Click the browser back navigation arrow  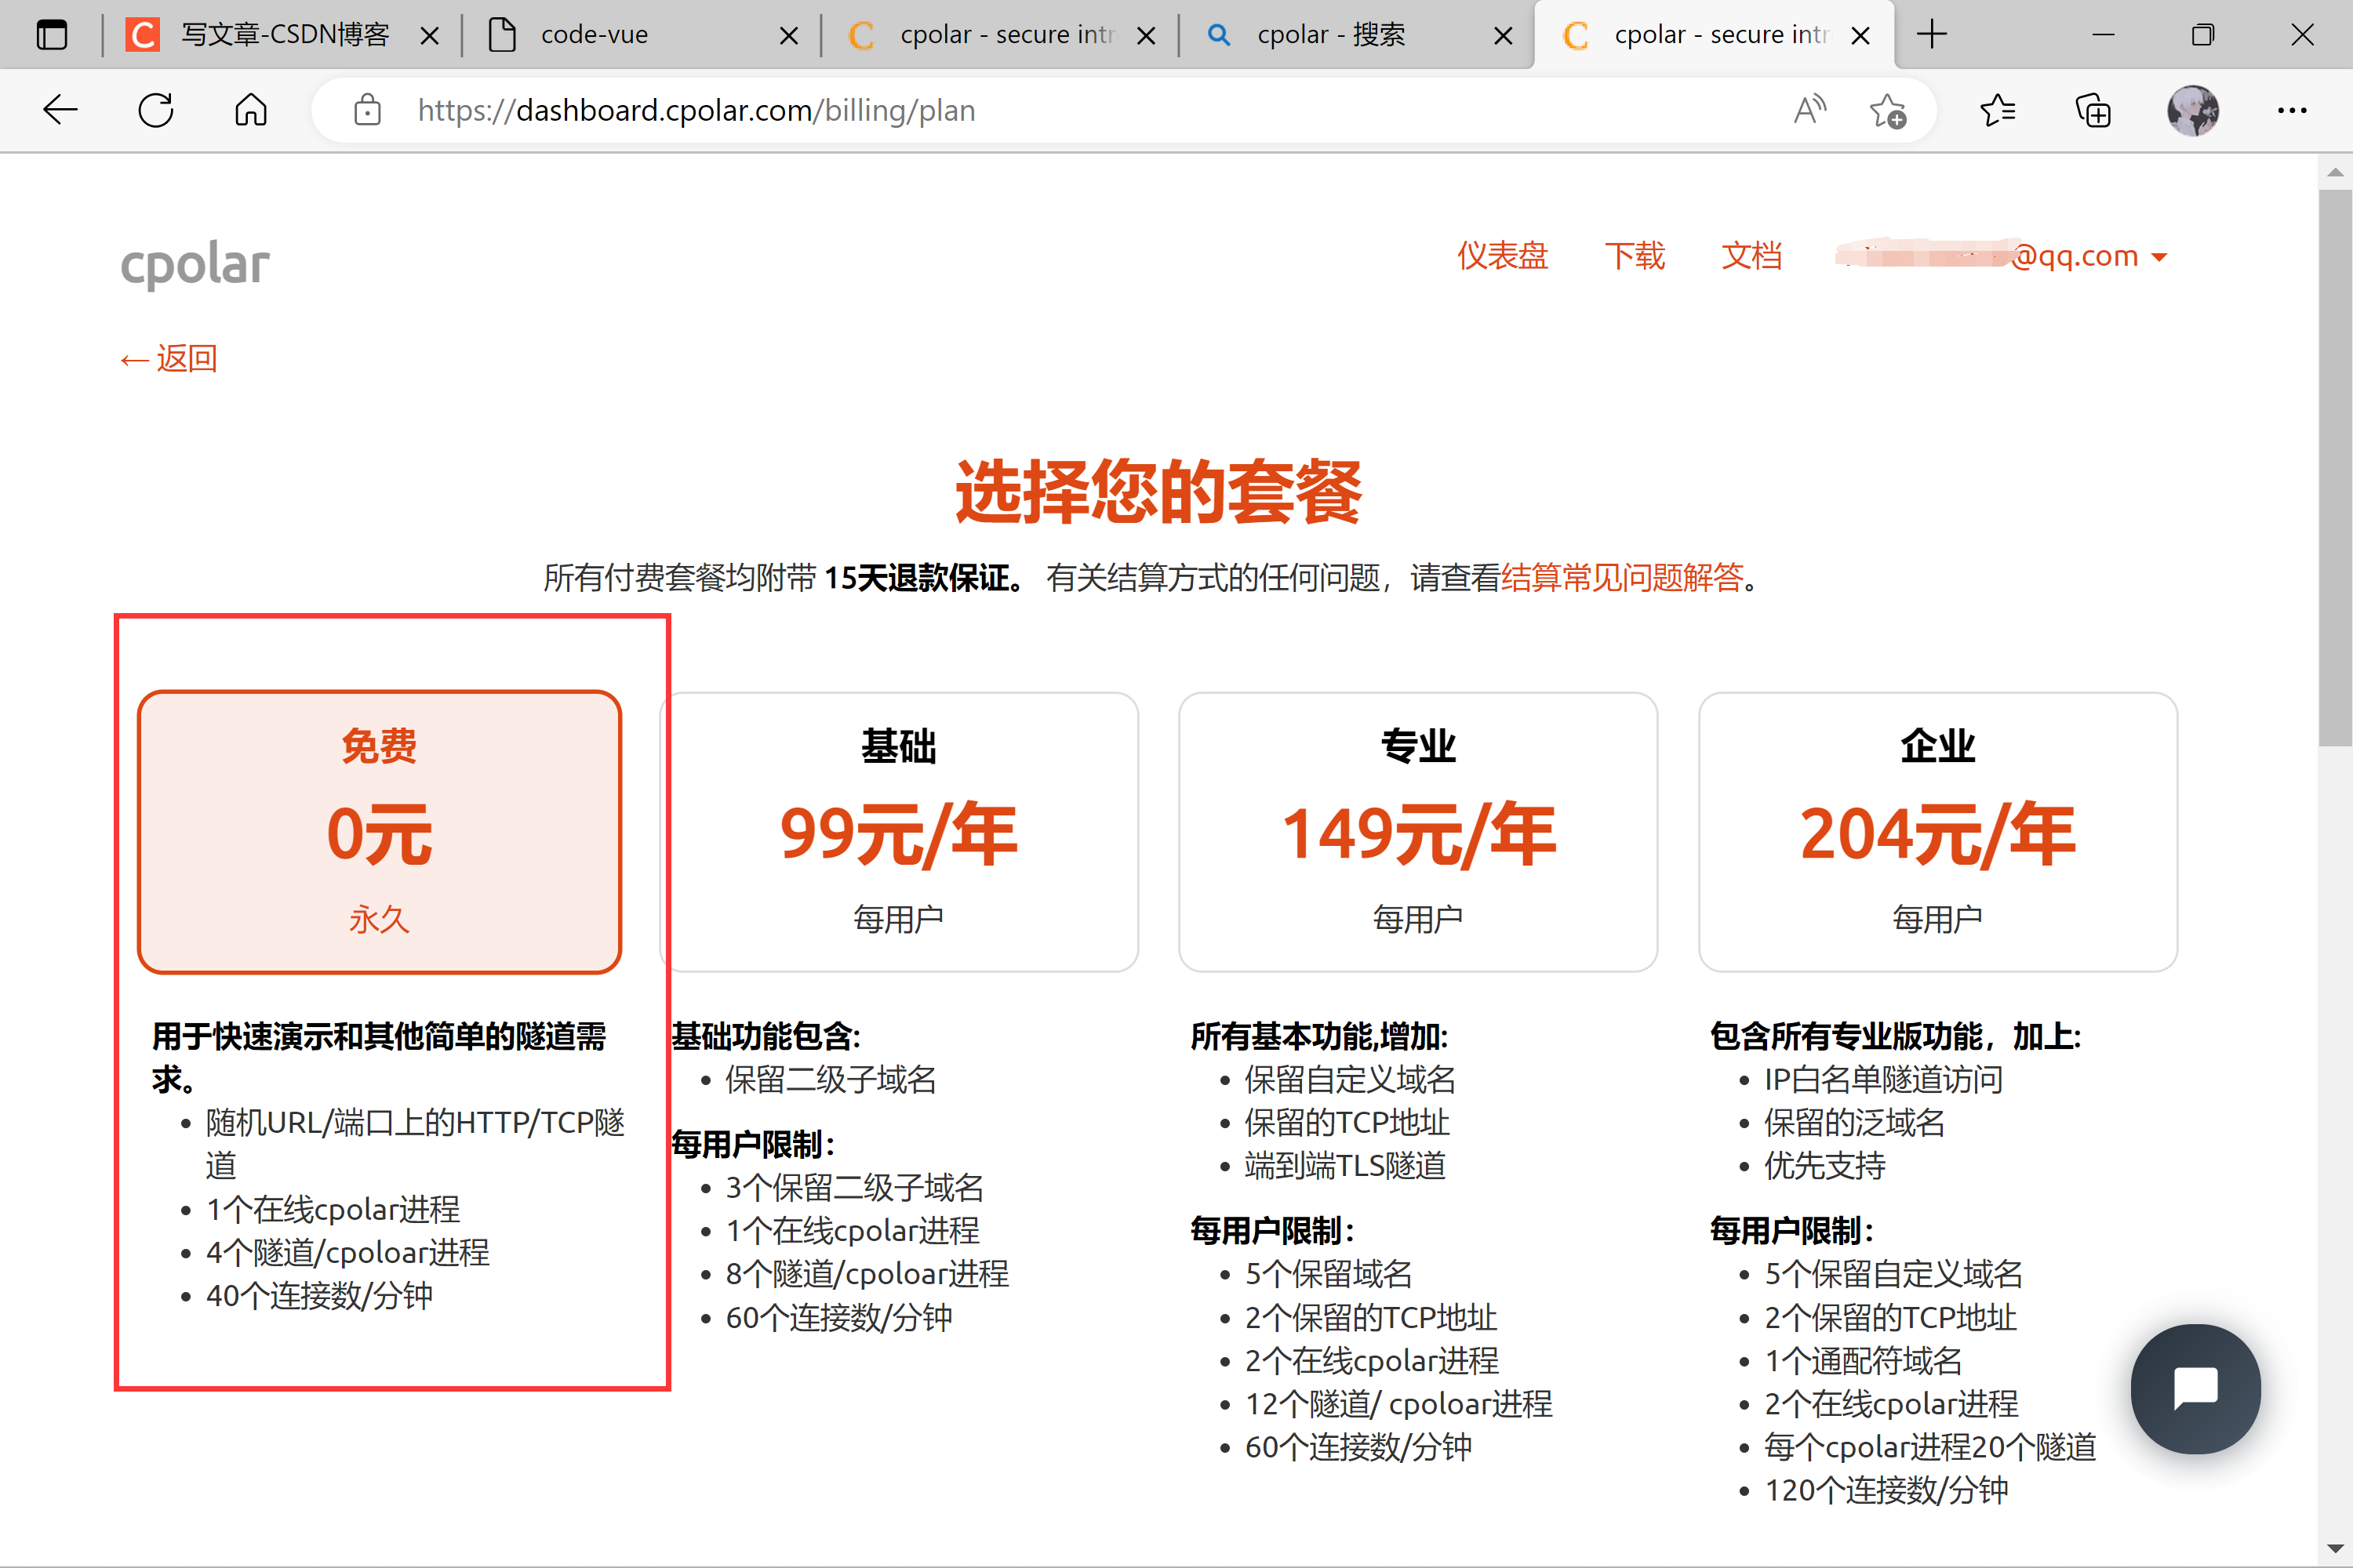click(60, 110)
